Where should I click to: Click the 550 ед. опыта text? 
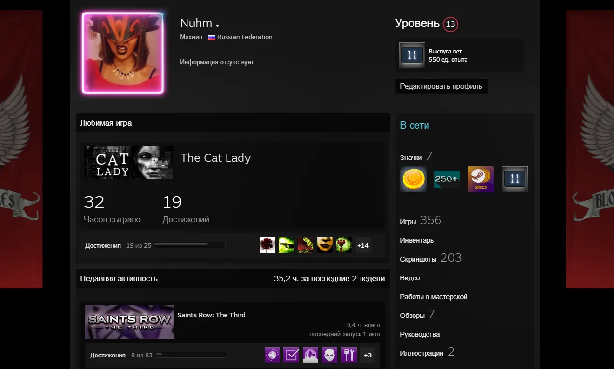[x=448, y=60]
